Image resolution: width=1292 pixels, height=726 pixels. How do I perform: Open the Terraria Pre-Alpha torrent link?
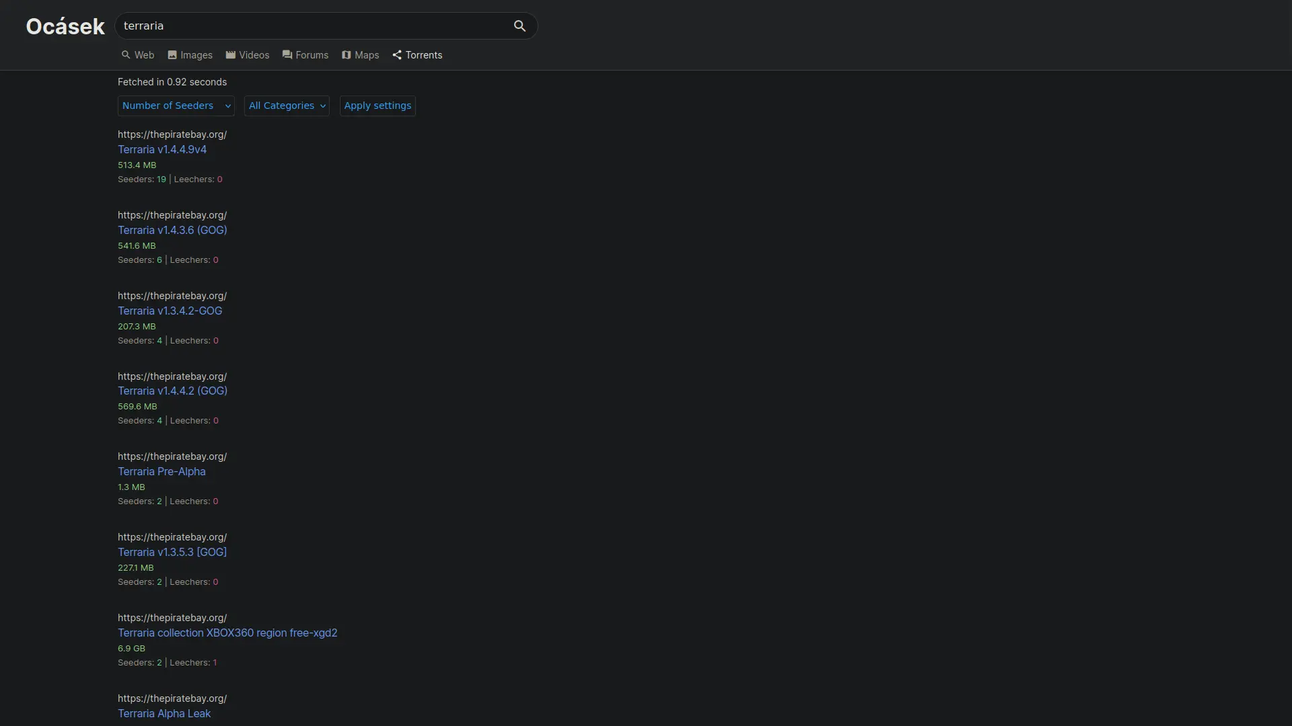coord(161,471)
